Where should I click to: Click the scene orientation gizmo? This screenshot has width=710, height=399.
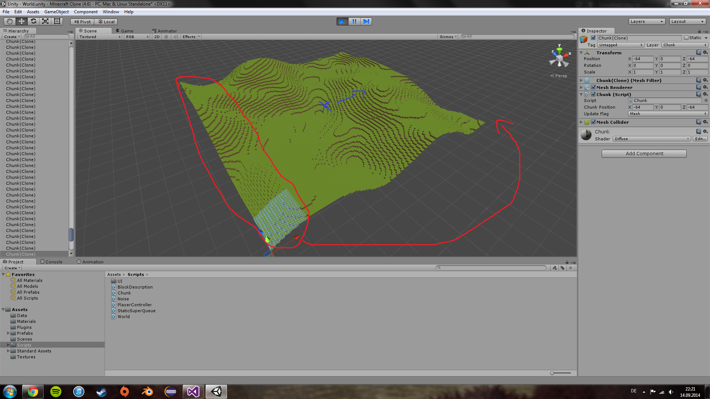559,58
